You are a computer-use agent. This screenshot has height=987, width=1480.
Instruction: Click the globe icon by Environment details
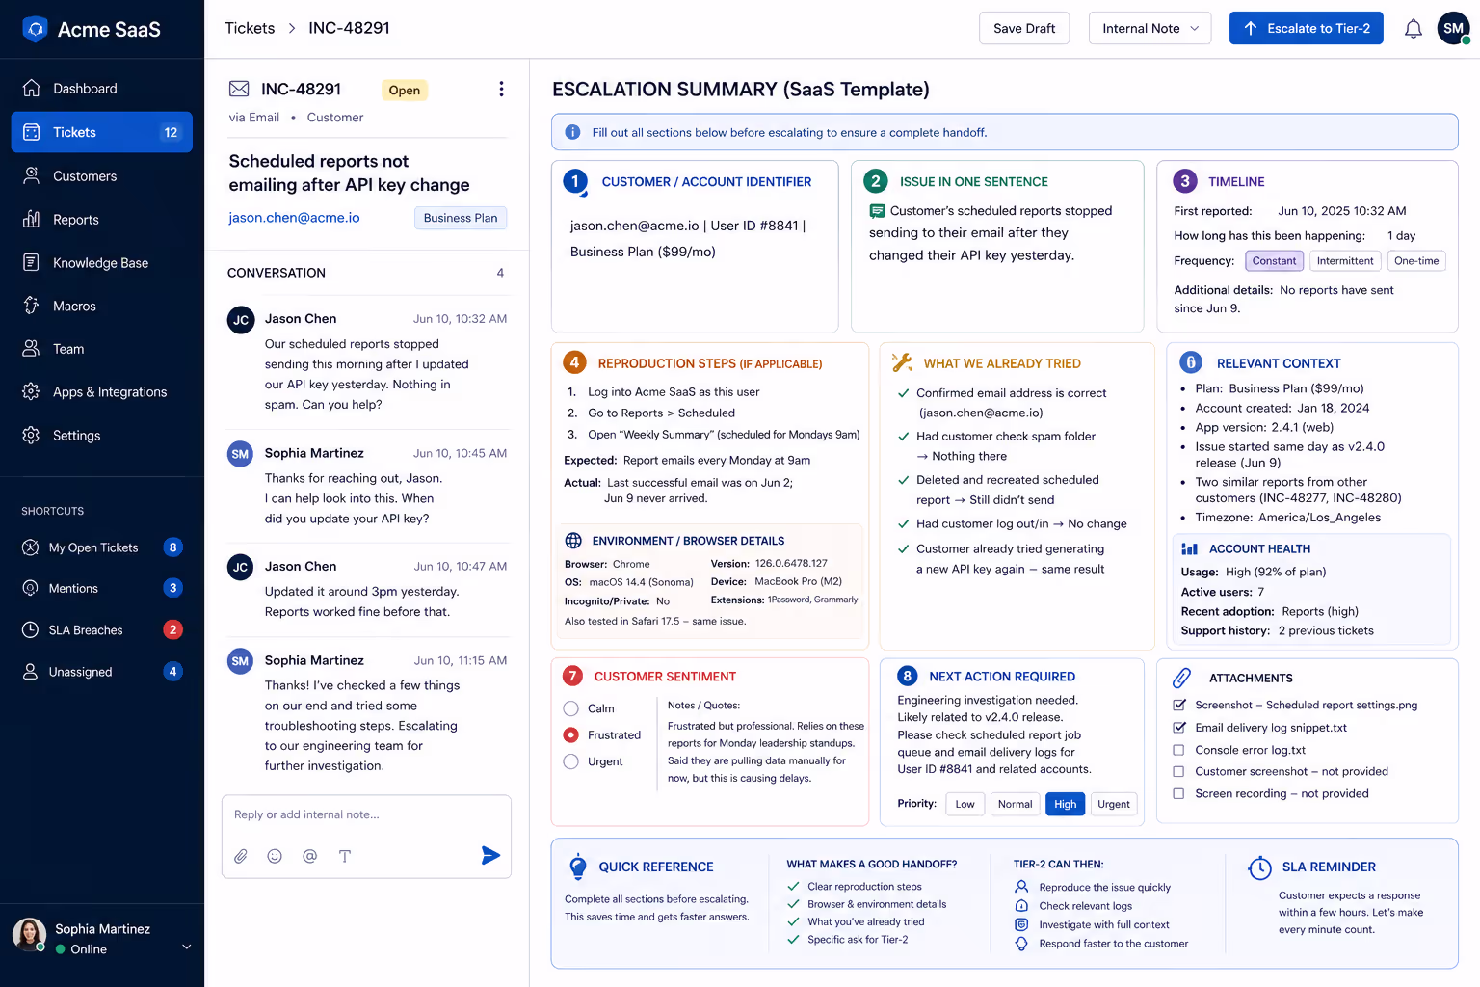point(573,541)
